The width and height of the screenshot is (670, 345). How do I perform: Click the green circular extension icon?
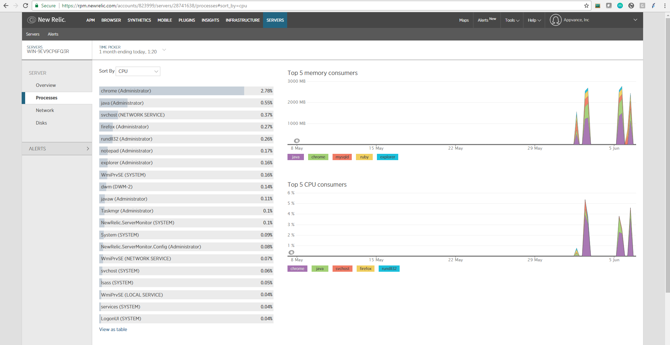click(620, 6)
